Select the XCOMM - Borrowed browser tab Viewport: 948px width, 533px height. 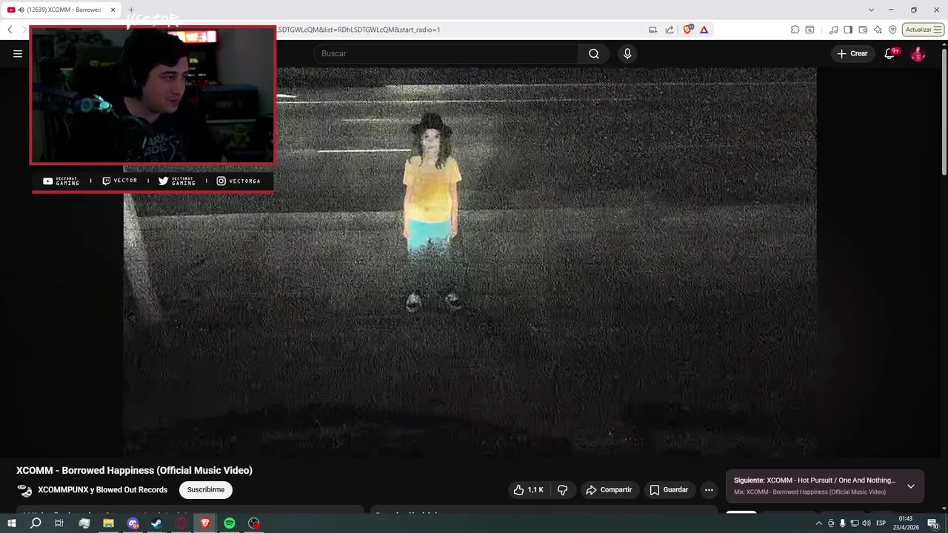tap(61, 10)
